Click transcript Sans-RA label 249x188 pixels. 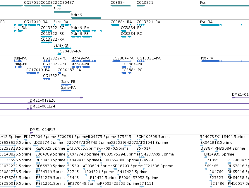point(61,22)
